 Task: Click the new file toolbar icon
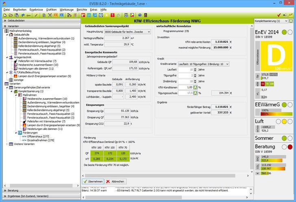4,15
